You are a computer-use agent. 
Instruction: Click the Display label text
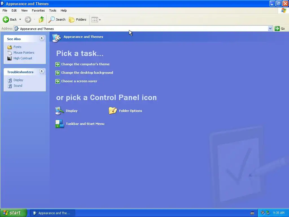[71, 111]
